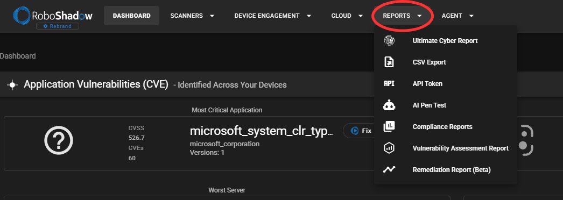Click the Compliance Reports chart icon
Screen dimensions: 563x200
(389, 126)
